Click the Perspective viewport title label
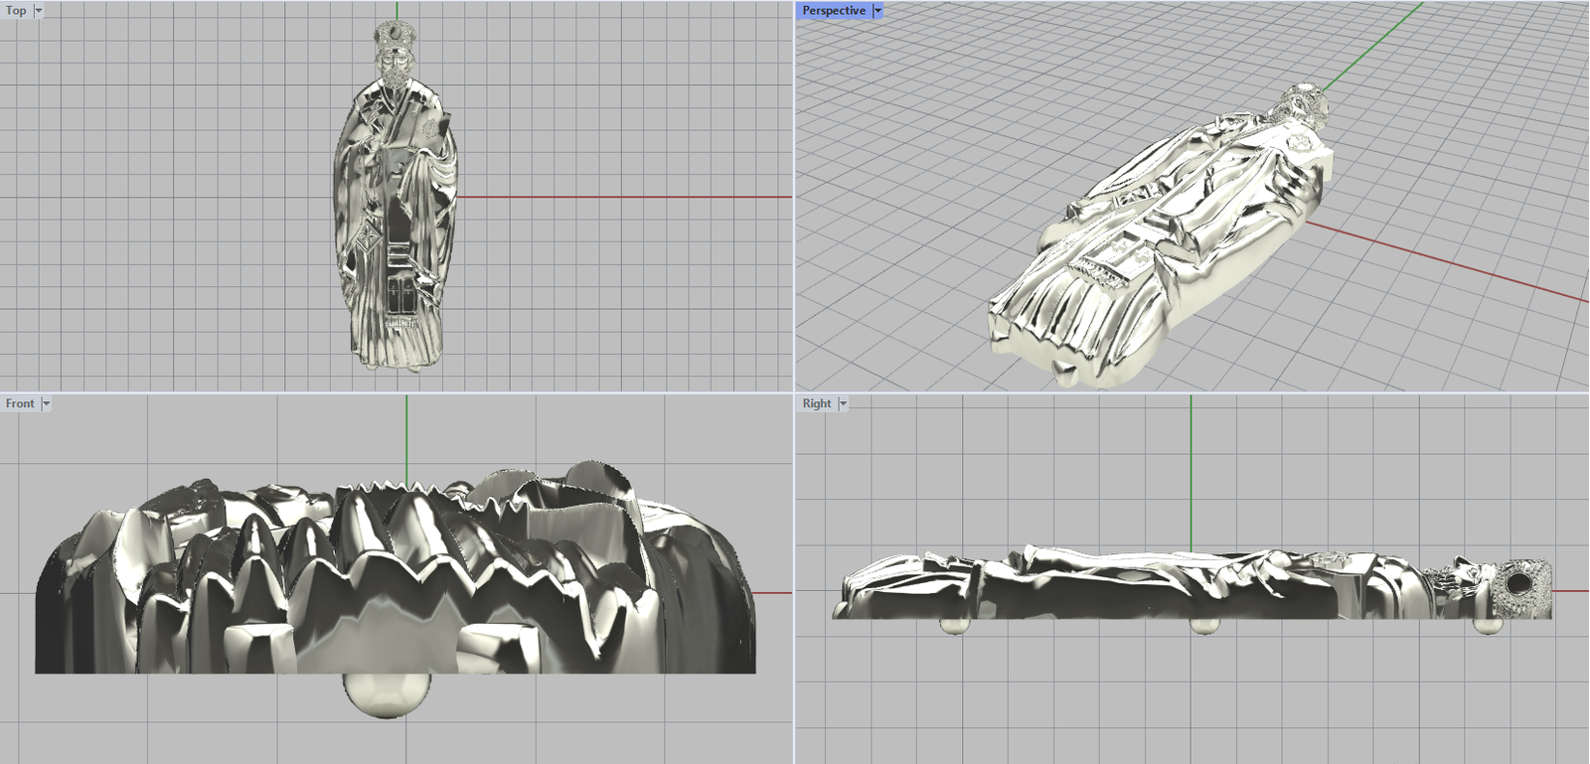This screenshot has height=764, width=1590. 834,11
